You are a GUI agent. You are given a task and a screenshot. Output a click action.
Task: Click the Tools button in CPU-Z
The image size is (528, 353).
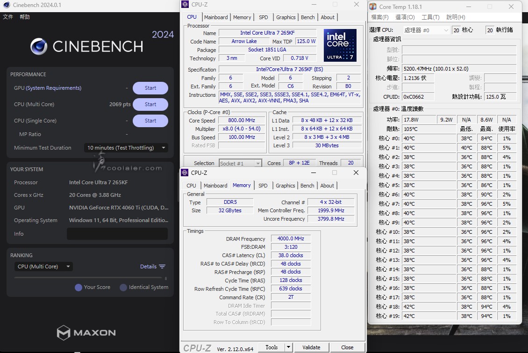272,347
